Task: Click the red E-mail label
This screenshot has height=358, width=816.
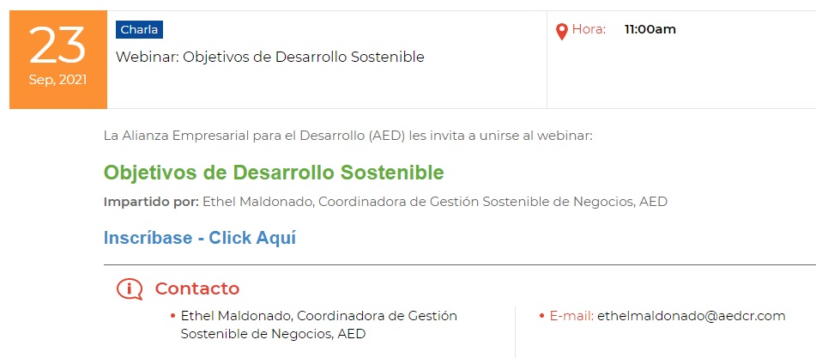Action: (572, 316)
